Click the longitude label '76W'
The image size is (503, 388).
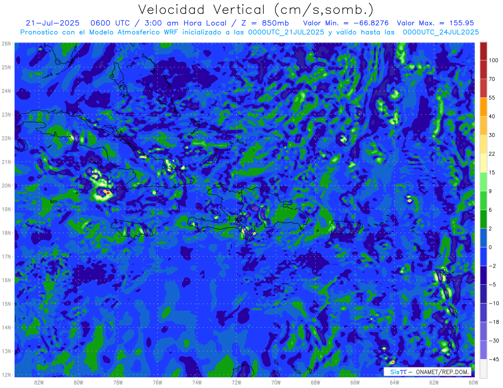[157, 382]
